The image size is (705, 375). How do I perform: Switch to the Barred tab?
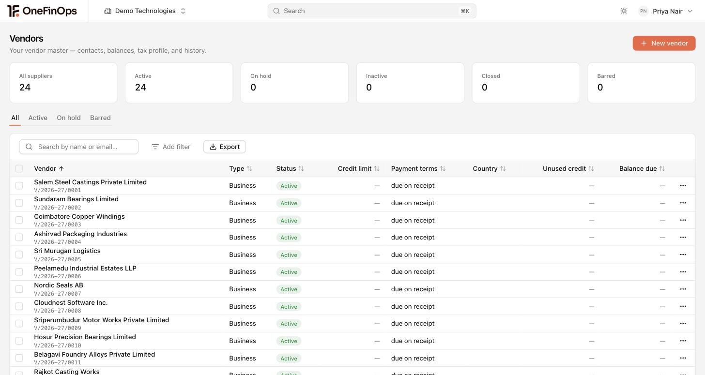(x=100, y=118)
